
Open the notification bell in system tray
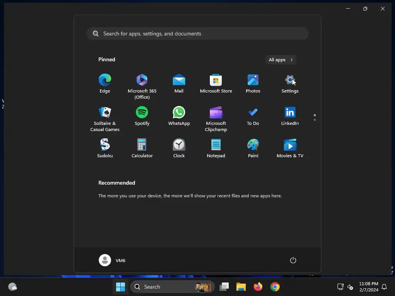384,287
